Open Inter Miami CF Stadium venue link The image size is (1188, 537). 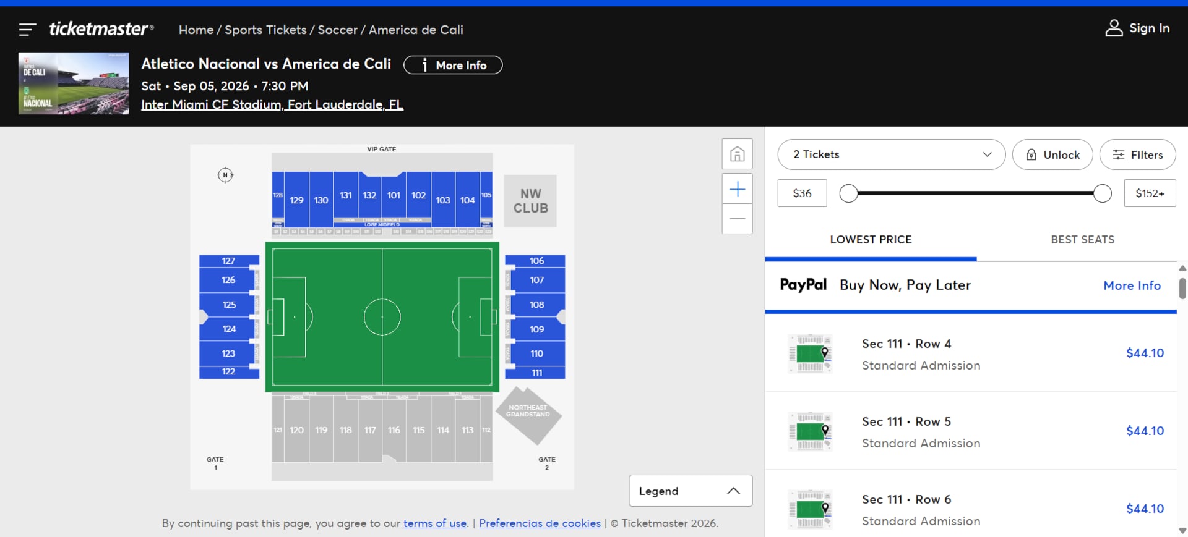[x=272, y=104]
